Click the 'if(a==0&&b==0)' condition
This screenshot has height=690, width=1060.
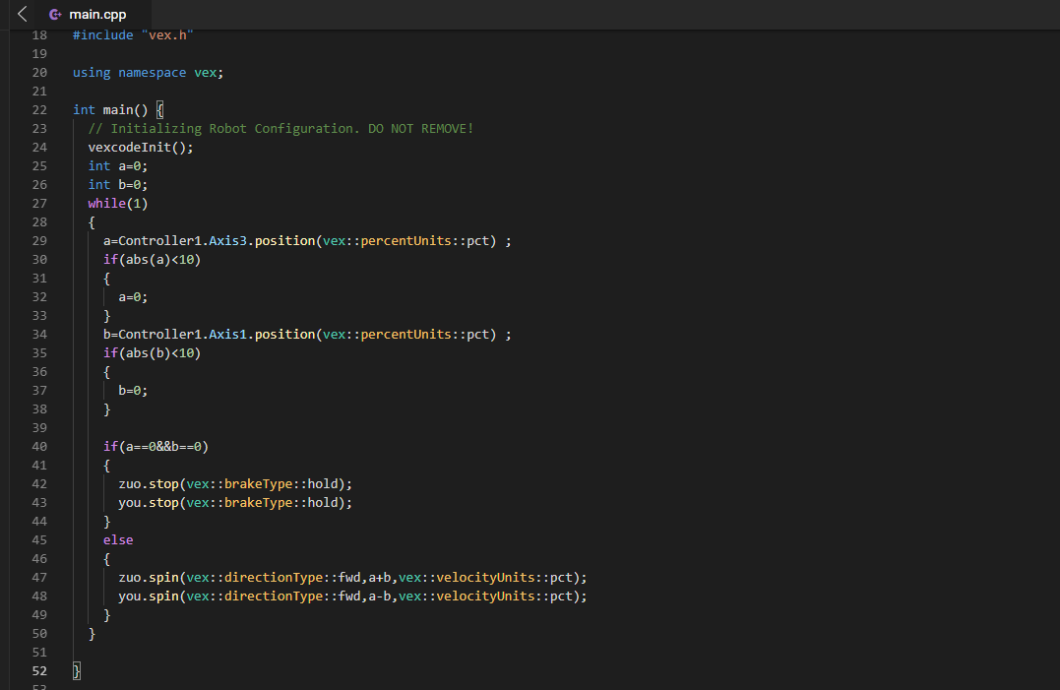(x=156, y=446)
